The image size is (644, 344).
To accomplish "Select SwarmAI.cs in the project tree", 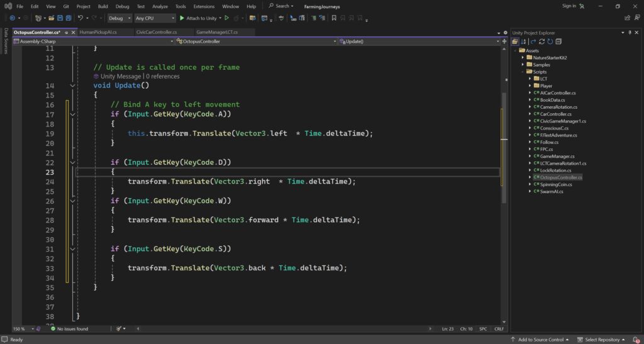I will click(x=552, y=191).
